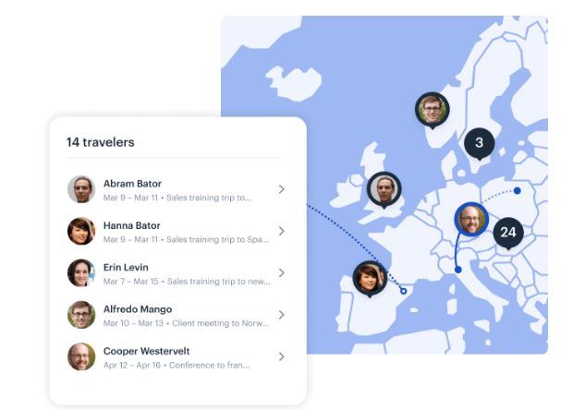Click the chevron beside Erin Levin

[282, 272]
